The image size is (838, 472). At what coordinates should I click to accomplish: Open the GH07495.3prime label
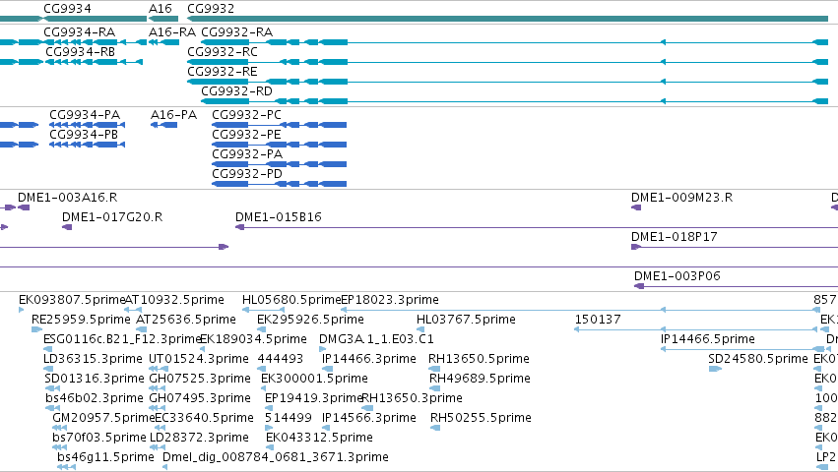click(x=200, y=398)
